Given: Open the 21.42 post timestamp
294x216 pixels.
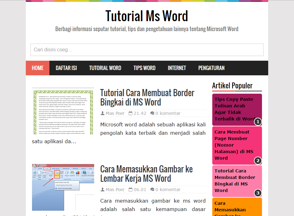Looking at the screenshot, I should [x=140, y=113].
